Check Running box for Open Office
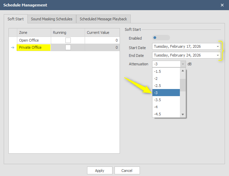The height and width of the screenshot is (176, 229). pos(68,40)
